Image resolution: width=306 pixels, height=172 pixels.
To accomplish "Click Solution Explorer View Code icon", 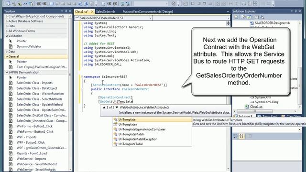I will (x=257, y=17).
